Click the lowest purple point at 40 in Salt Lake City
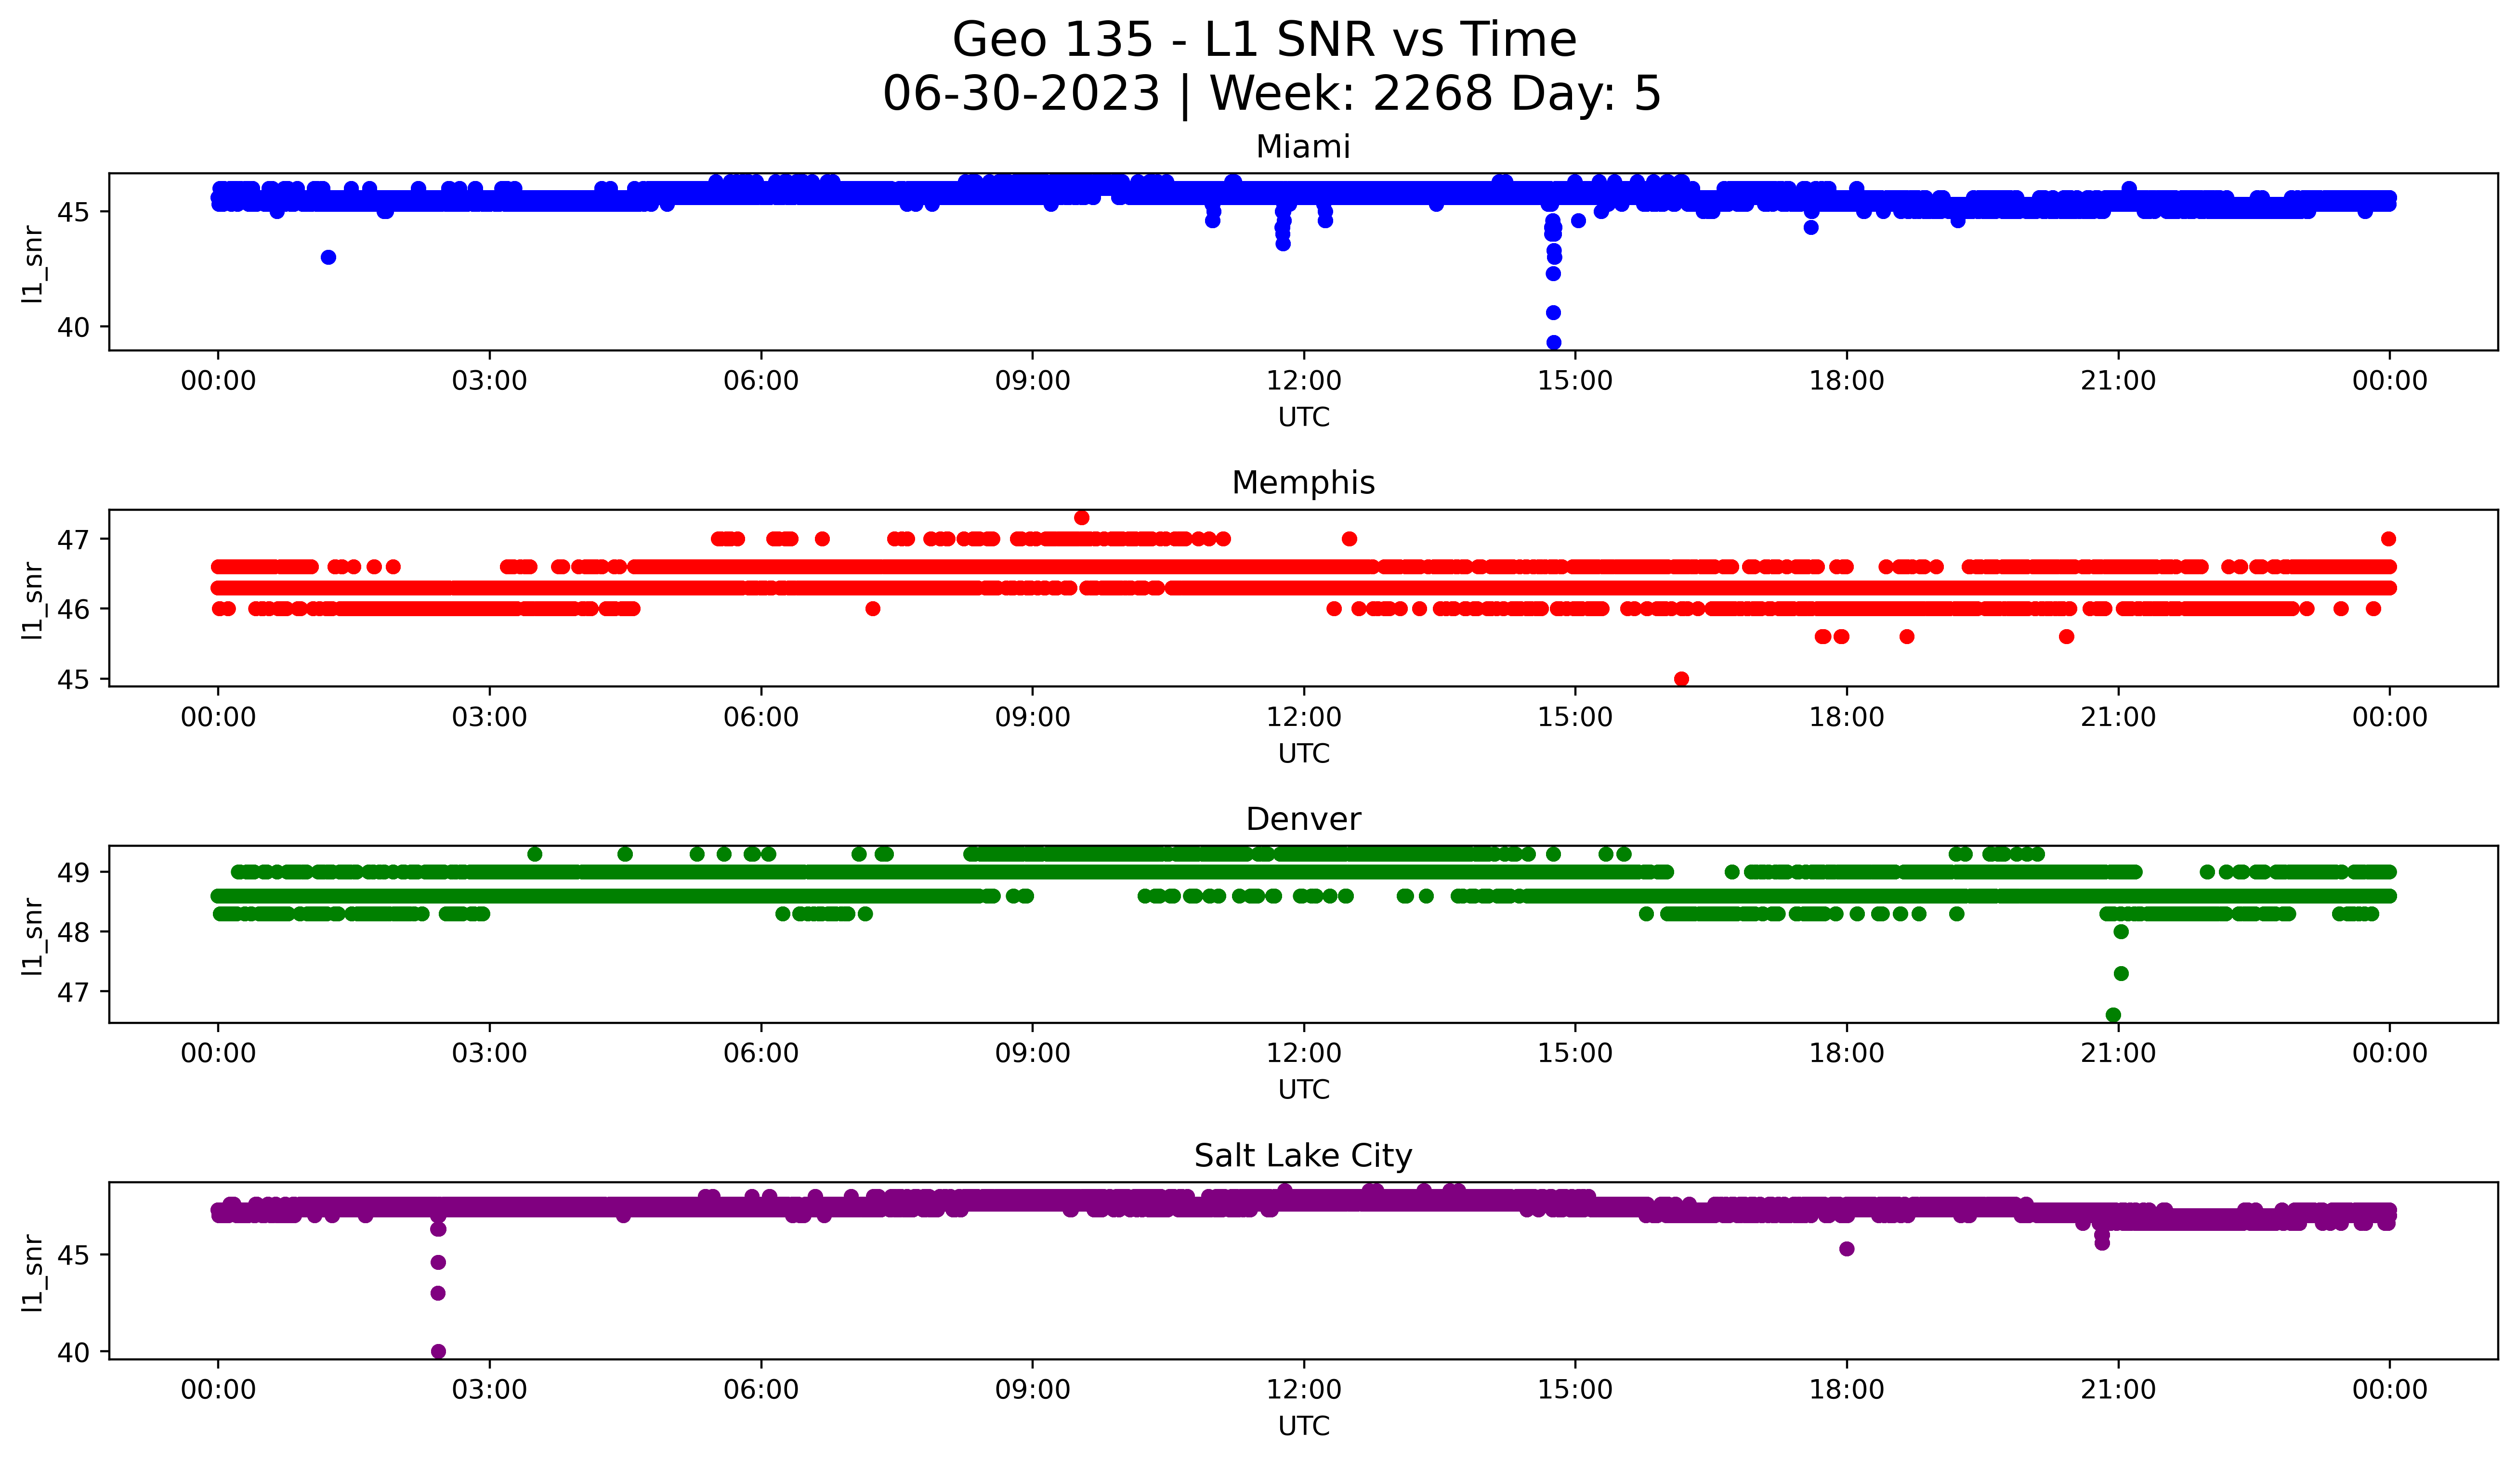2517x1460 pixels. pos(438,1351)
